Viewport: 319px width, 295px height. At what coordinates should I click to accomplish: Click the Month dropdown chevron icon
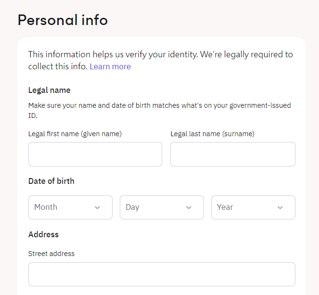click(97, 207)
